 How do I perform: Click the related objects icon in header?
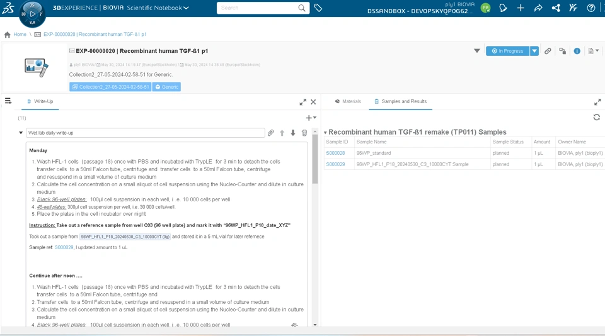pos(563,51)
